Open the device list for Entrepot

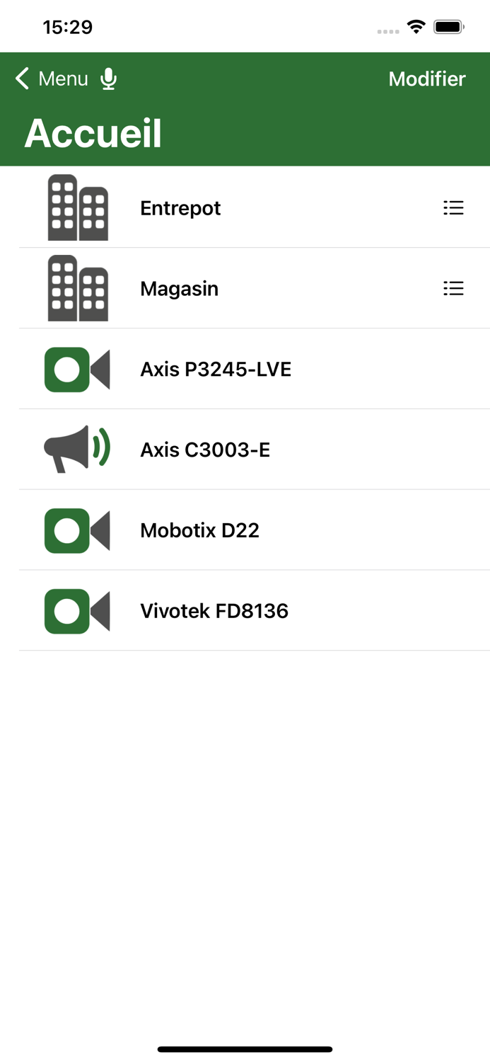coord(453,207)
